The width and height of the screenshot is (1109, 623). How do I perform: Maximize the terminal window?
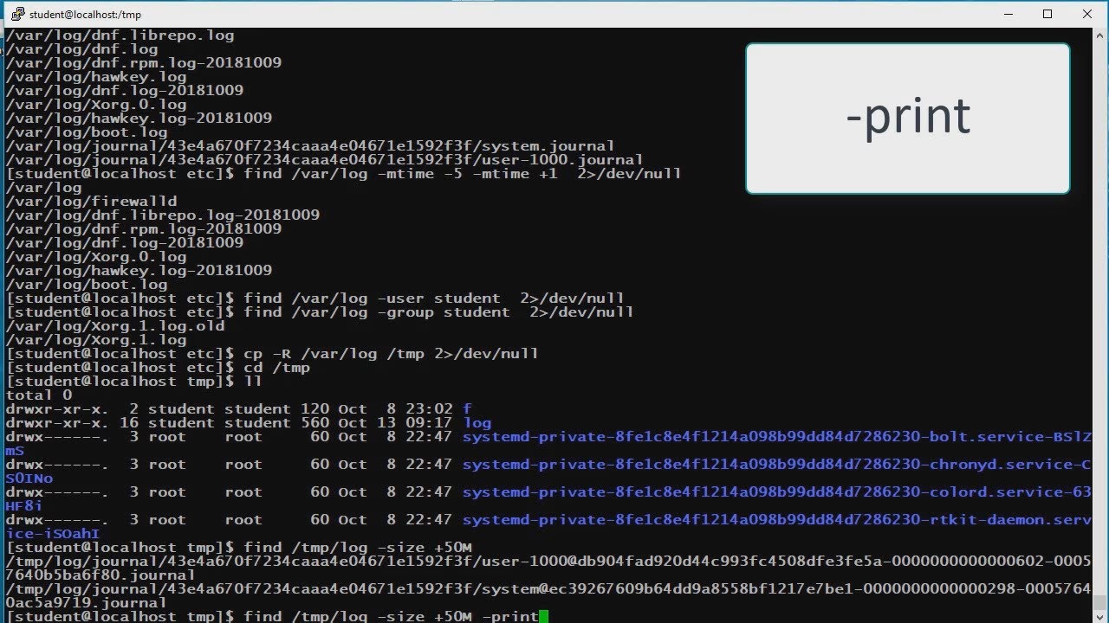(1047, 14)
